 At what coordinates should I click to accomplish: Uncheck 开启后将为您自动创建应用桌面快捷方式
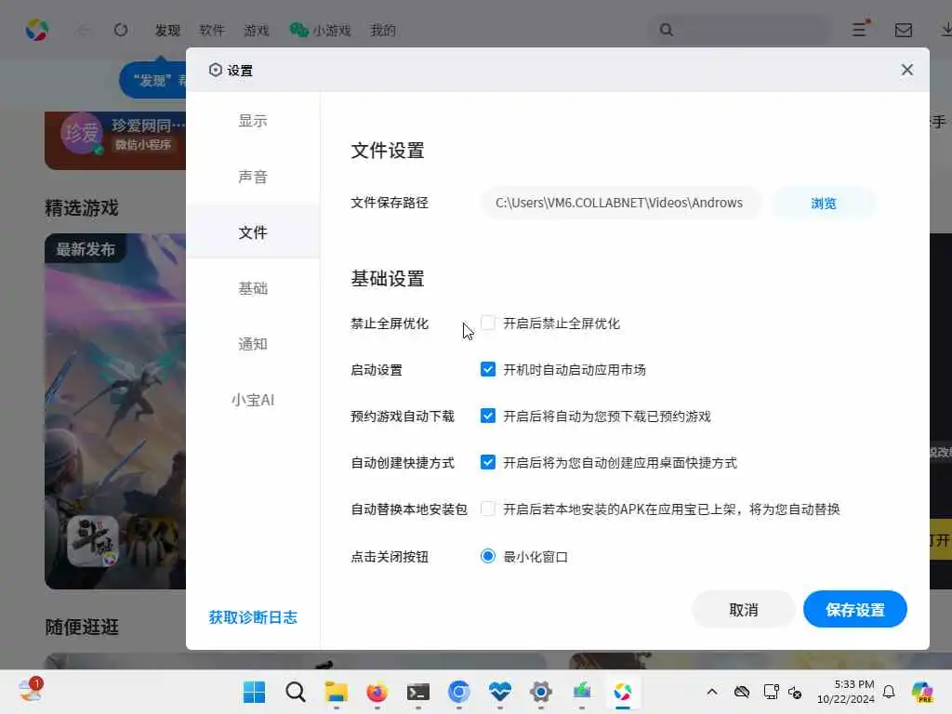487,462
